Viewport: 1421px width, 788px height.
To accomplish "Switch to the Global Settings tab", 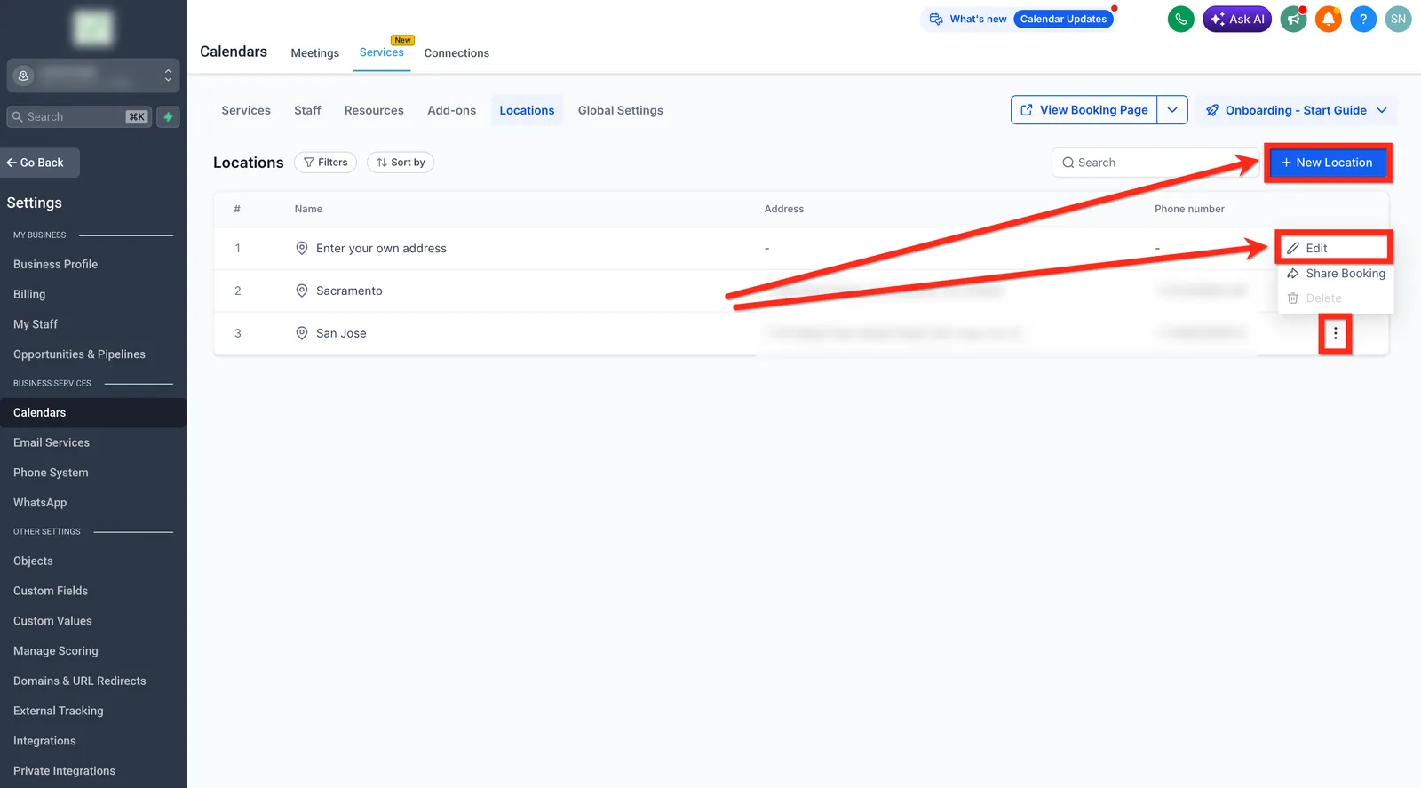I will pos(621,110).
